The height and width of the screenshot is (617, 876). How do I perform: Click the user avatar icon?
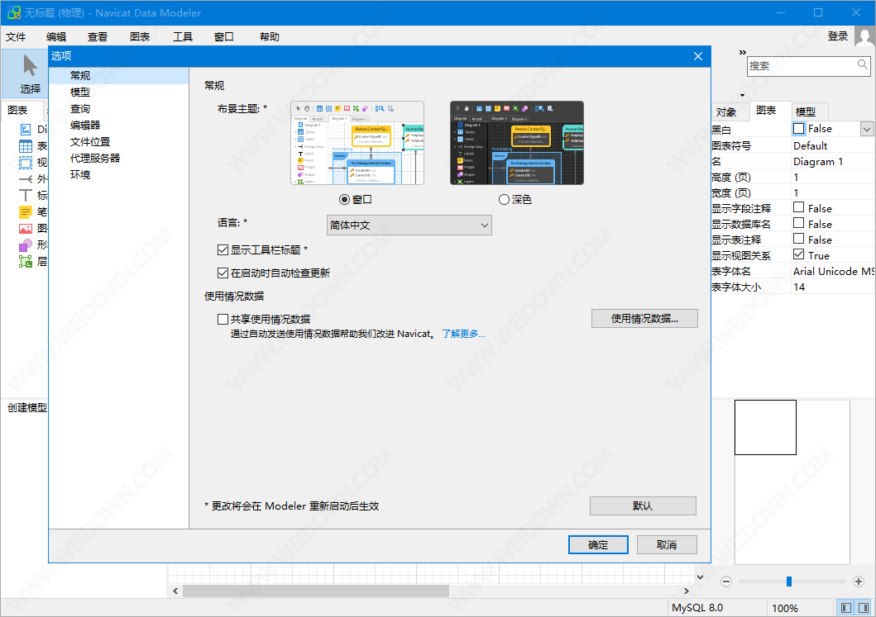pyautogui.click(x=864, y=38)
